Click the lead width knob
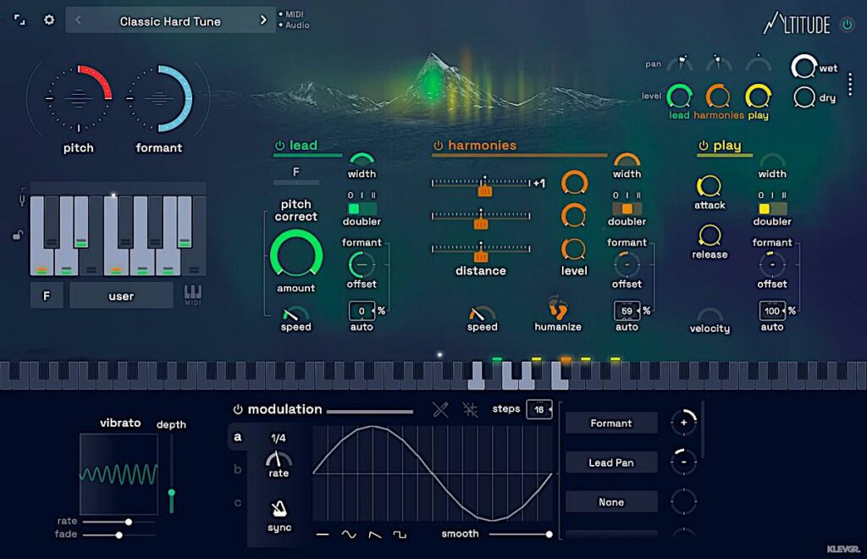867x559 pixels. (362, 160)
